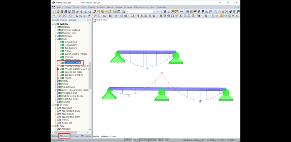Enable Vyplnit průběhy výsledků checkbox
Screen dimensions: 291x142
pyautogui.click(x=60, y=54)
